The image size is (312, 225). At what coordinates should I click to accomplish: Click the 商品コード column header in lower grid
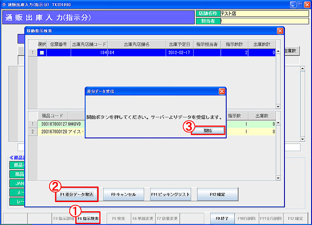point(52,115)
